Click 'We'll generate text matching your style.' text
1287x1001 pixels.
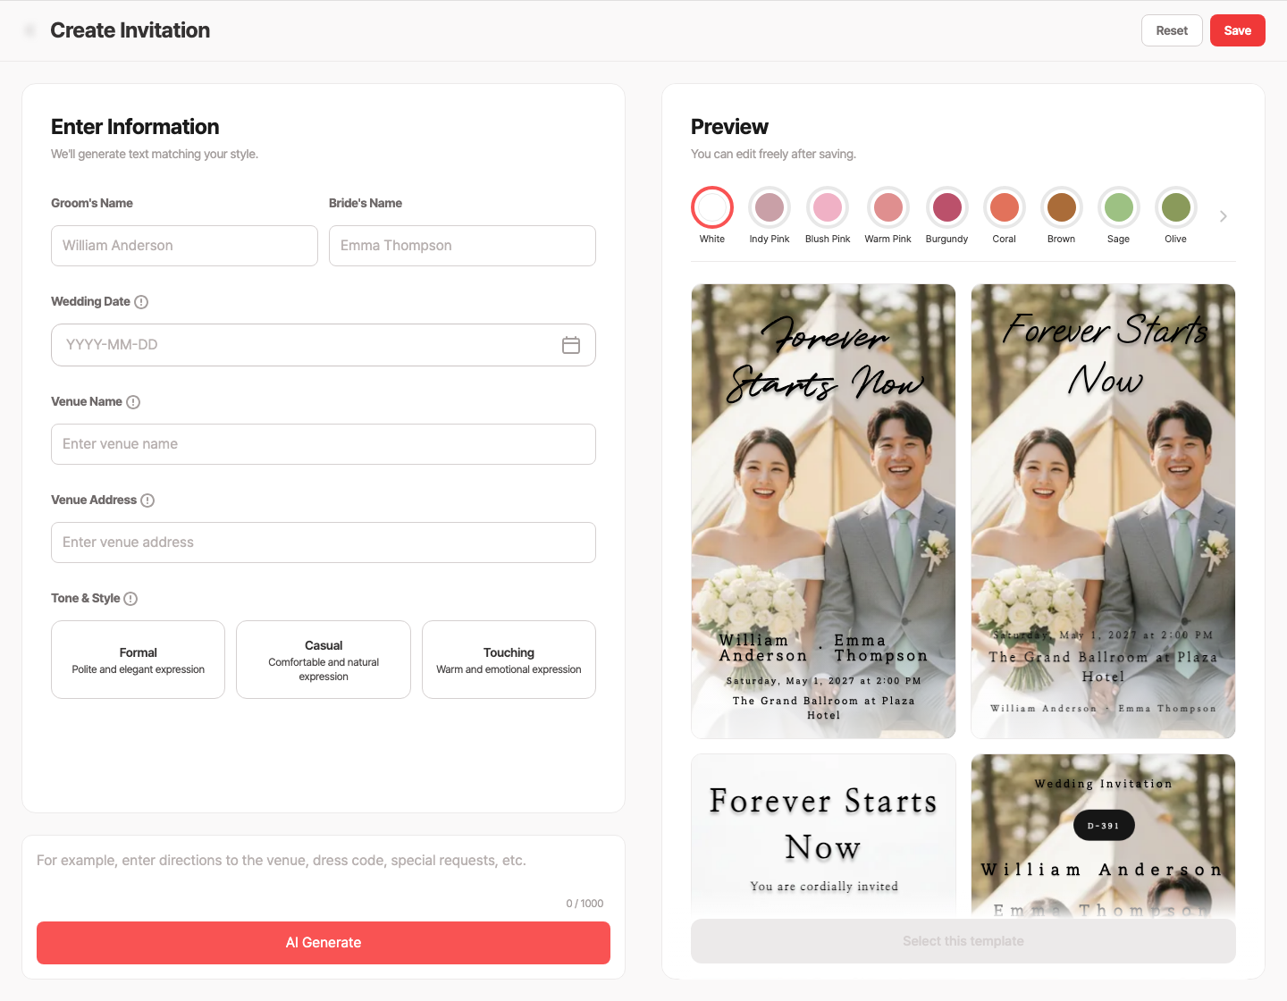155,154
